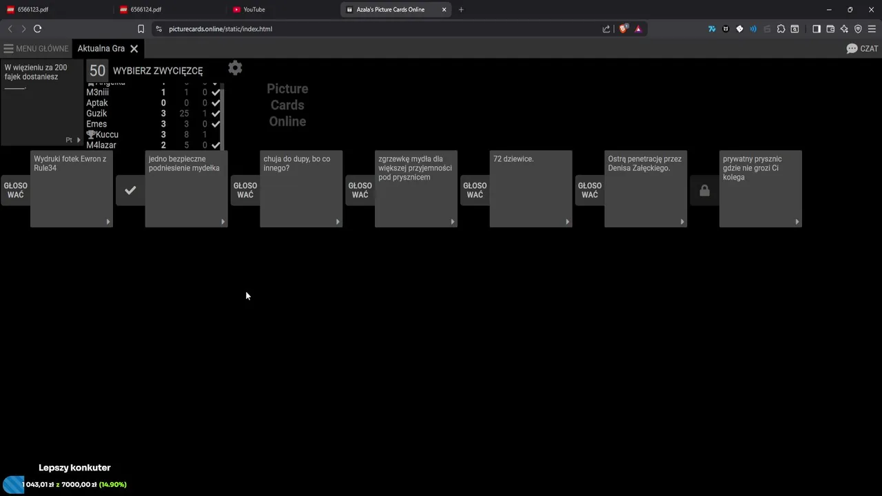This screenshot has height=496, width=882.
Task: Open a new browser tab
Action: [x=461, y=10]
